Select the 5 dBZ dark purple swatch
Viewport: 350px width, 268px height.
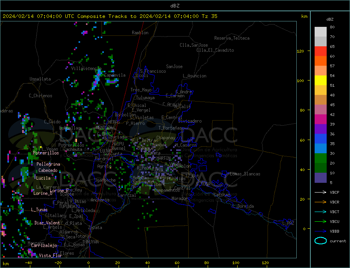click(320, 178)
